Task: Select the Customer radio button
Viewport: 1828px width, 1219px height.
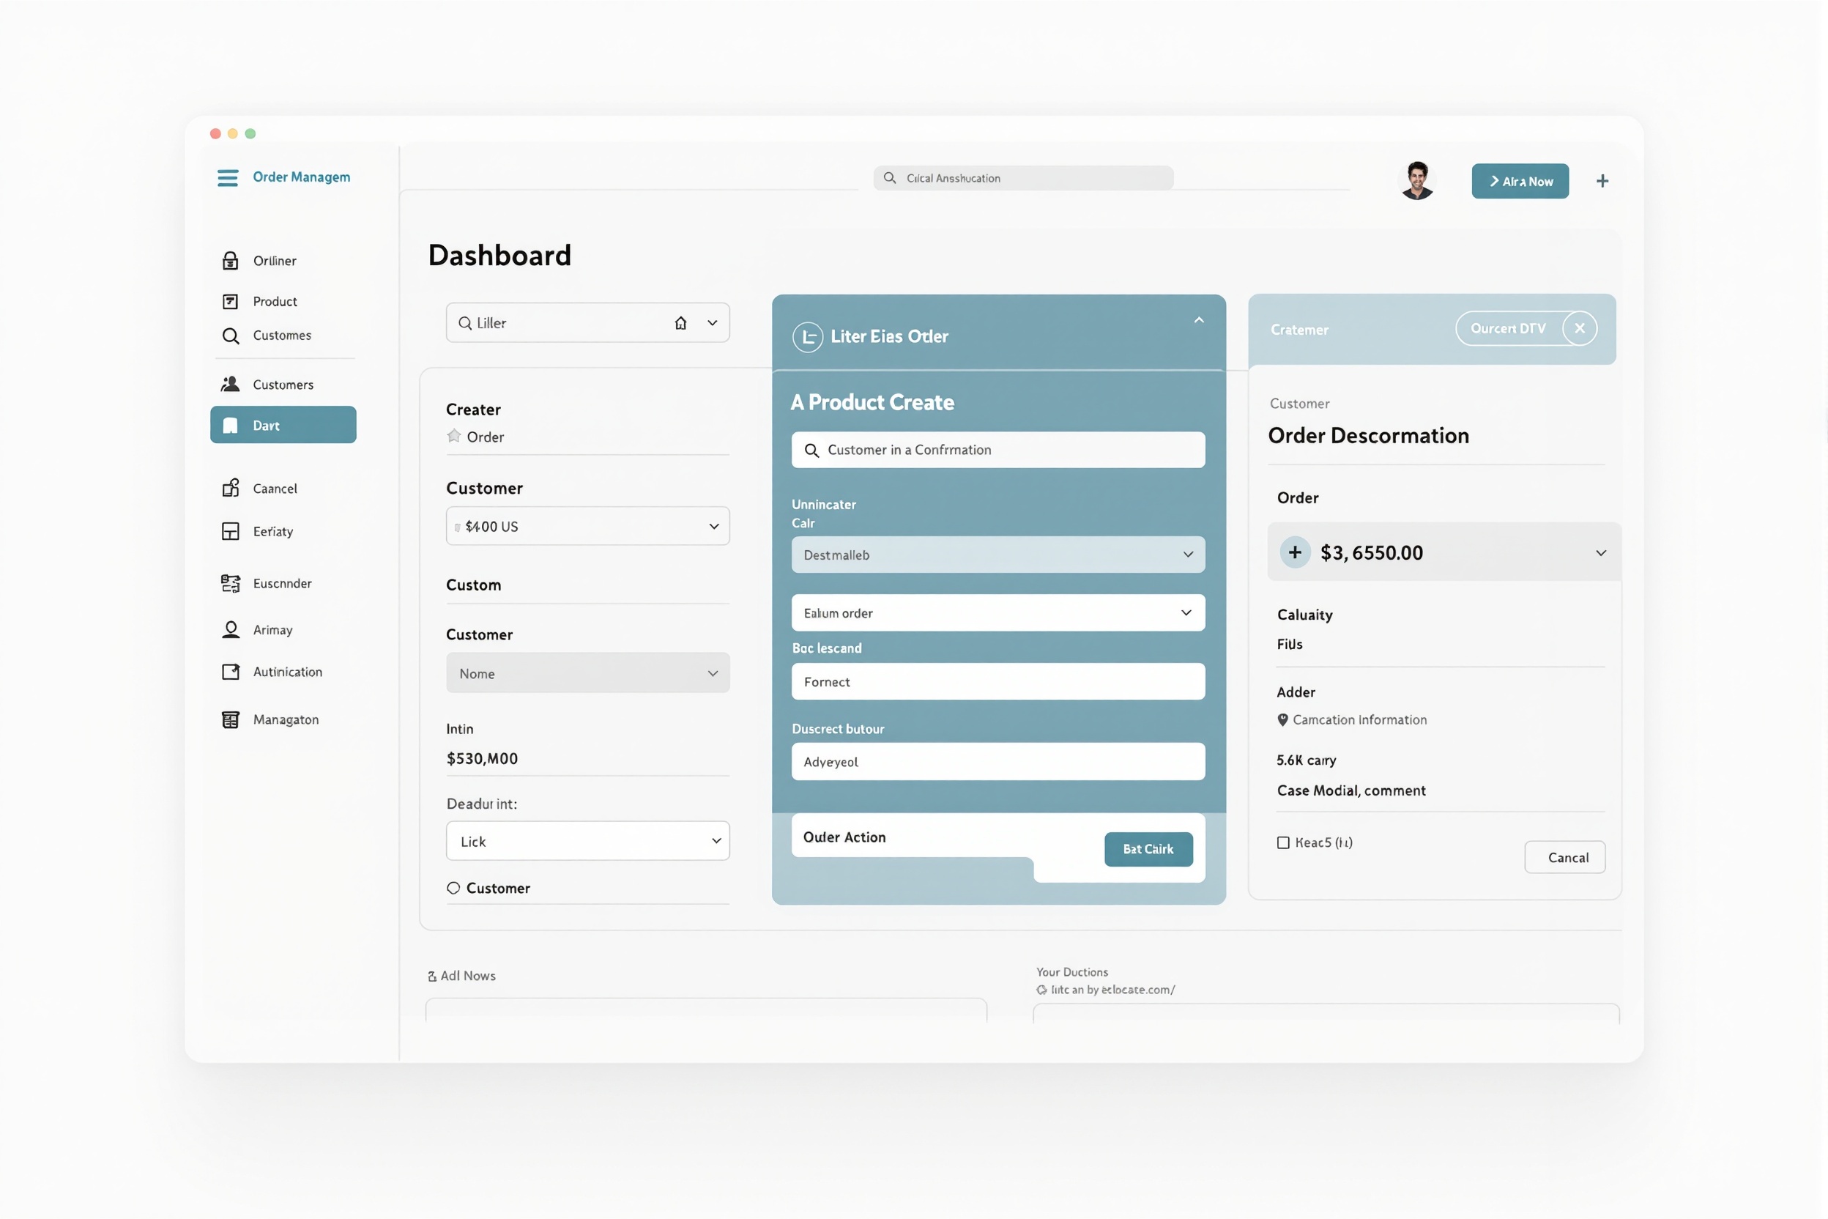Action: tap(453, 888)
